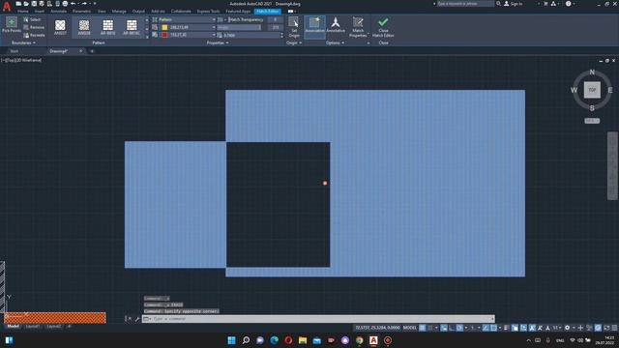
Task: Open Microsoft Edge from the taskbar
Action: pos(275,340)
